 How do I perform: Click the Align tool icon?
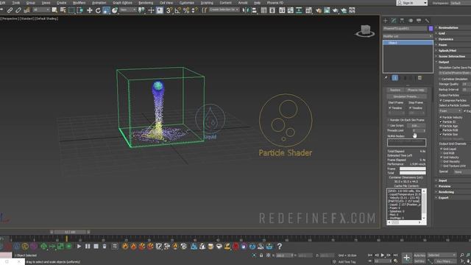[x=254, y=10]
